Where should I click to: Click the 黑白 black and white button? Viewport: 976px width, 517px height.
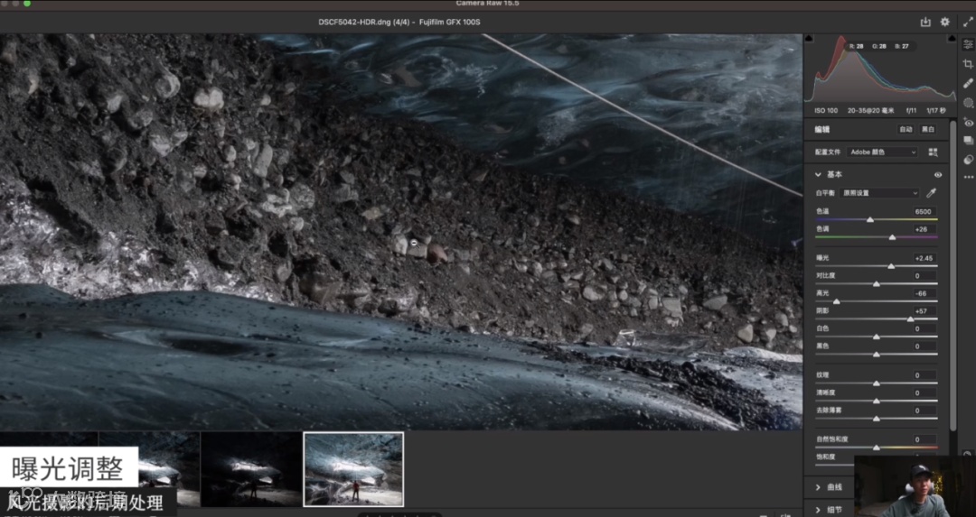tap(928, 130)
